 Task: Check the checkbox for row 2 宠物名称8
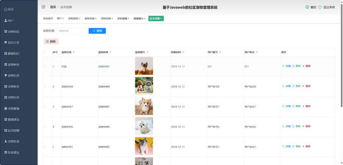[45, 86]
